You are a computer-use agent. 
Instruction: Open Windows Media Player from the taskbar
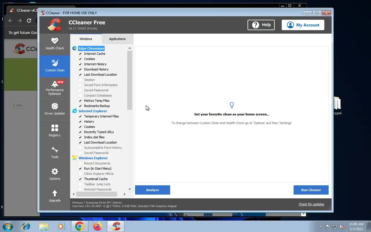click(61, 226)
